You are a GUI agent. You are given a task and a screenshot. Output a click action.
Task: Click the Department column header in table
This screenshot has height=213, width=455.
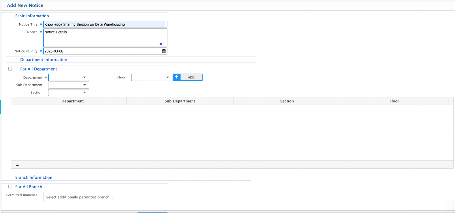[x=73, y=101]
